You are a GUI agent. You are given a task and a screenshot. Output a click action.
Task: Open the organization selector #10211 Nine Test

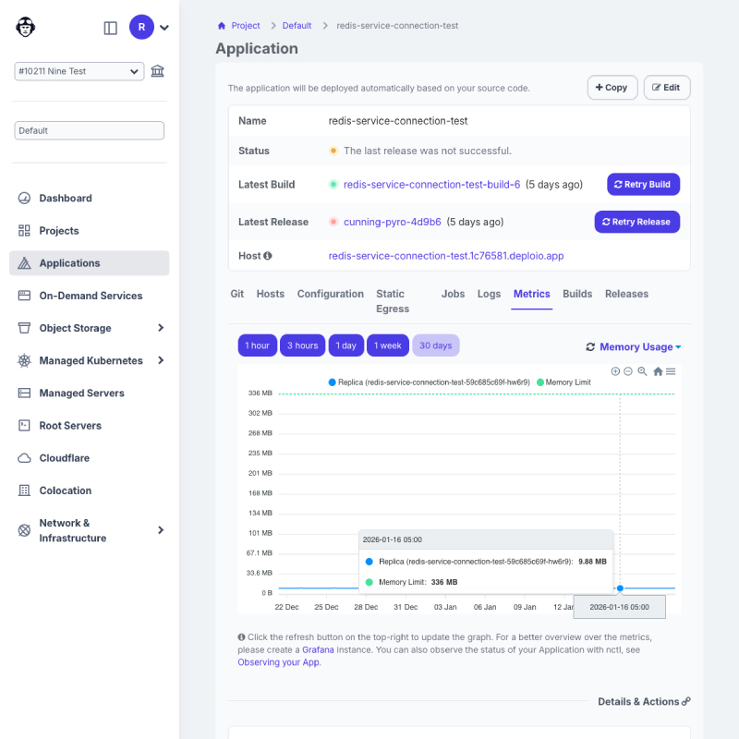click(79, 71)
